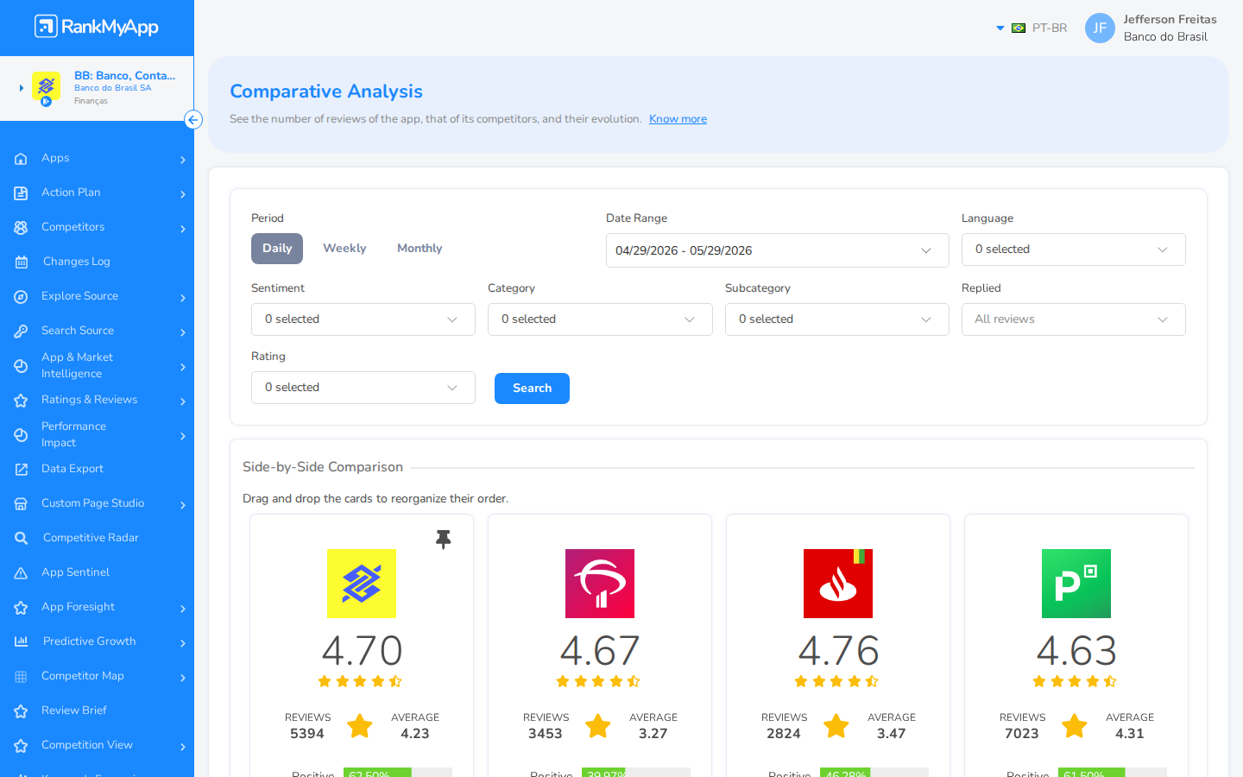Image resolution: width=1243 pixels, height=777 pixels.
Task: Open the Changes Log calendar icon
Action: [x=21, y=262]
